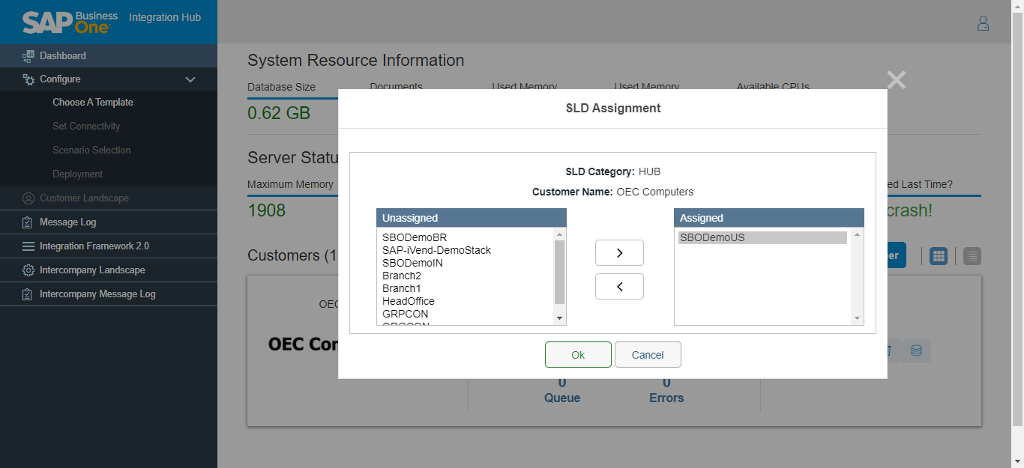
Task: Open Message Log in the sidebar
Action: click(67, 222)
